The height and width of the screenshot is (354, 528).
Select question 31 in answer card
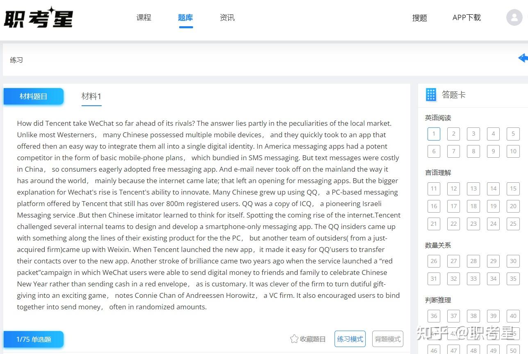point(434,279)
